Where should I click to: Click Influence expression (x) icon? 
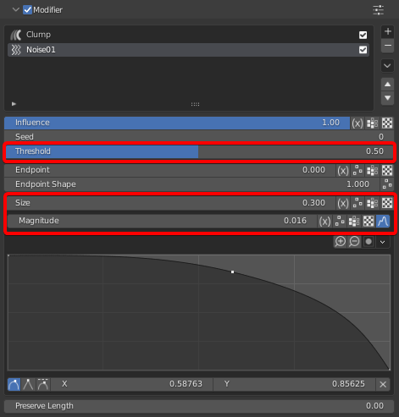[357, 123]
